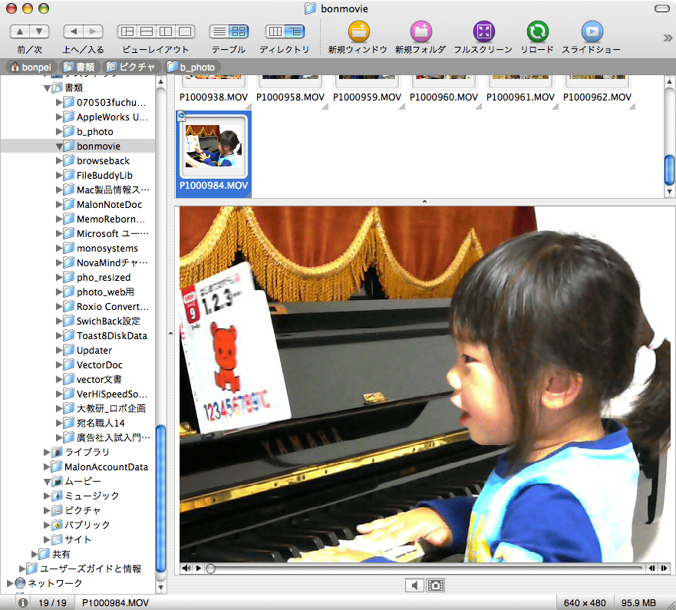Image resolution: width=676 pixels, height=610 pixels.
Task: Show file info with the i icon
Action: click(23, 602)
